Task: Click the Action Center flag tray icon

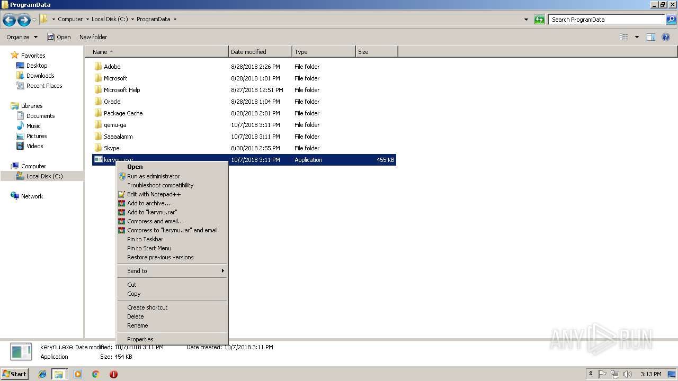Action: click(603, 374)
